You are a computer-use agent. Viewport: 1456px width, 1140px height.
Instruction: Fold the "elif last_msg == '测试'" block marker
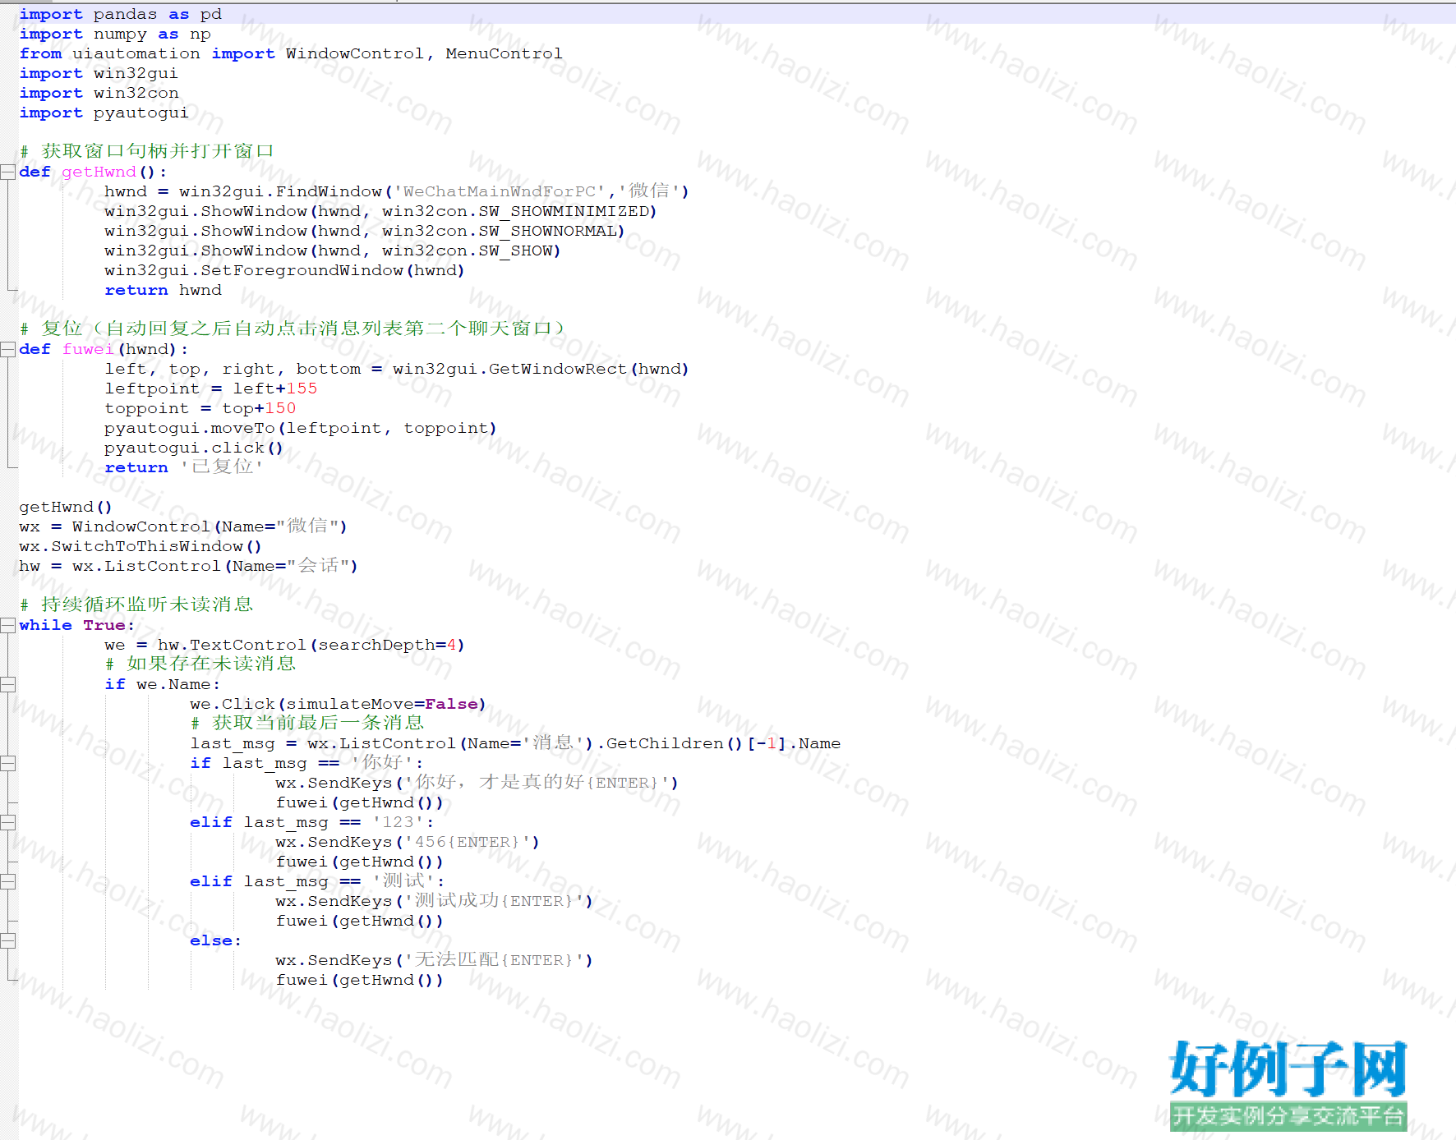click(8, 881)
